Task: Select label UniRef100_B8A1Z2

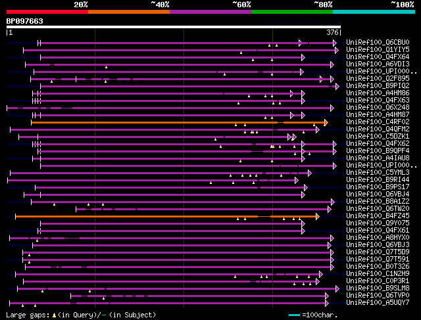Action: click(x=378, y=202)
